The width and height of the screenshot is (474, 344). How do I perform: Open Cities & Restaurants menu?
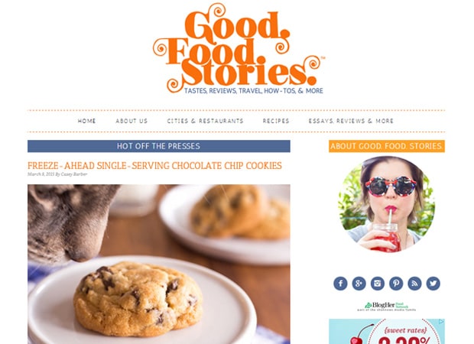coord(205,121)
